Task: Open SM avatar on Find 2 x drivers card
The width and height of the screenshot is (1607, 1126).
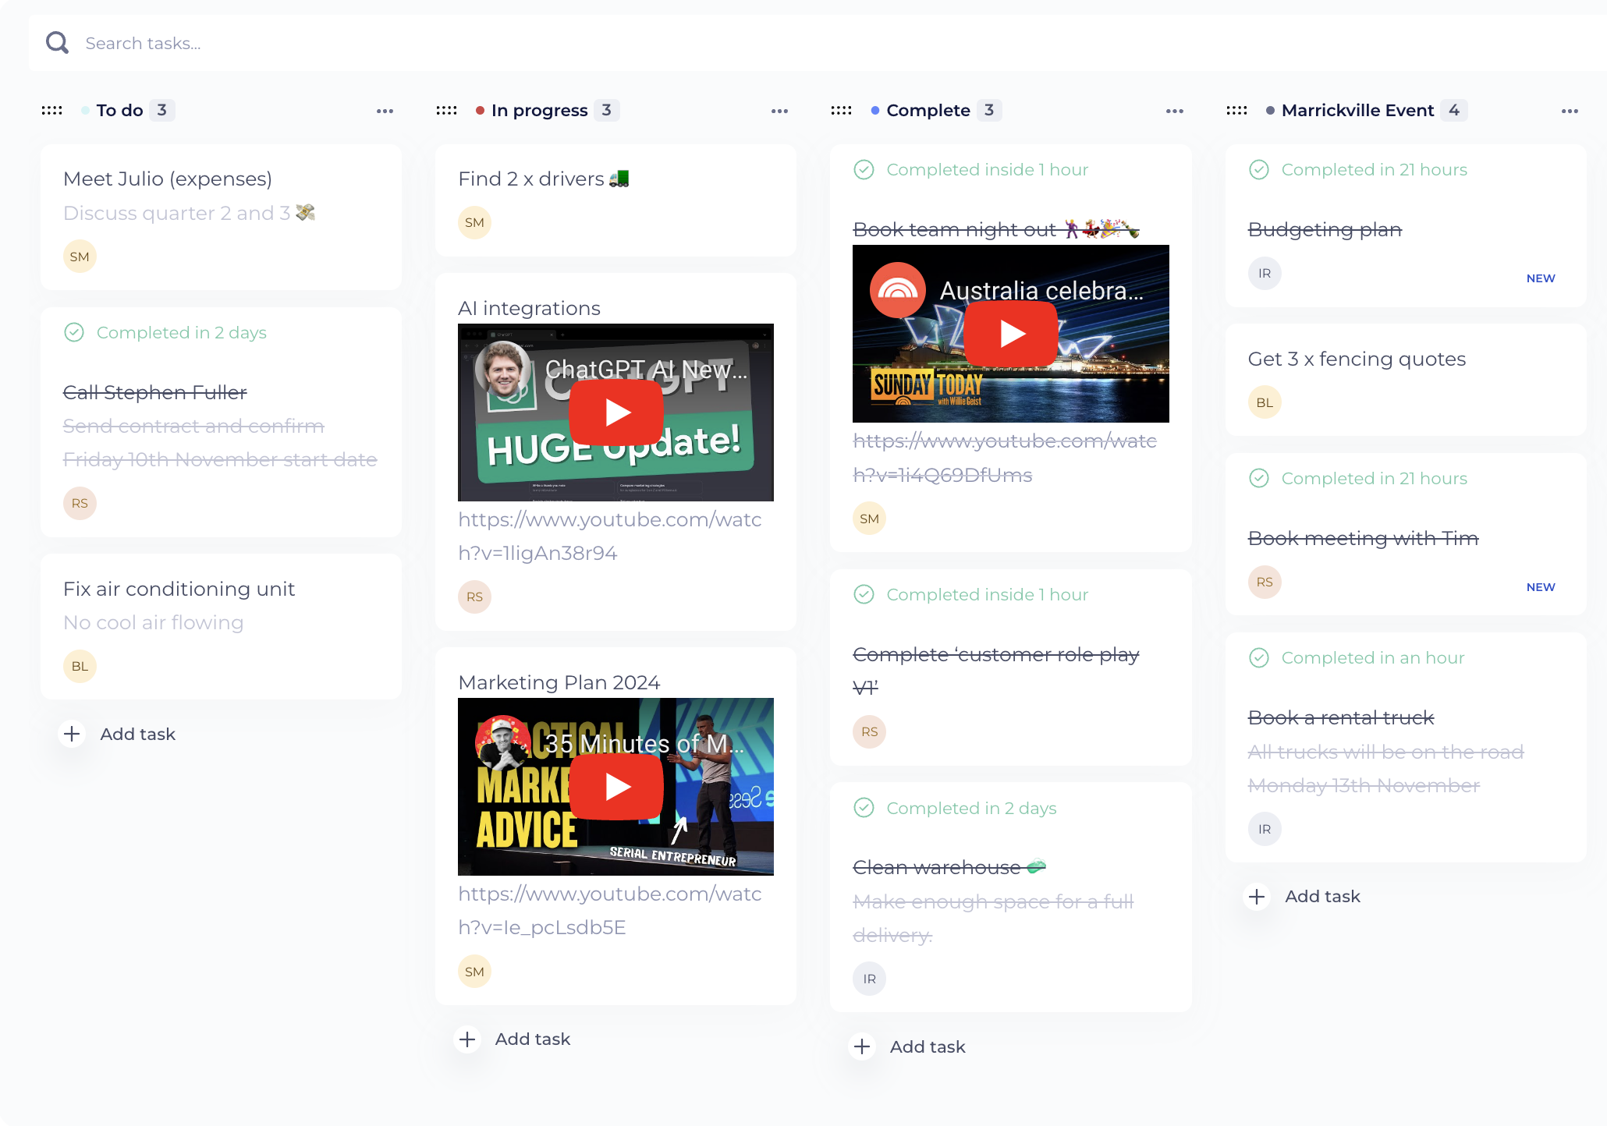Action: [474, 222]
